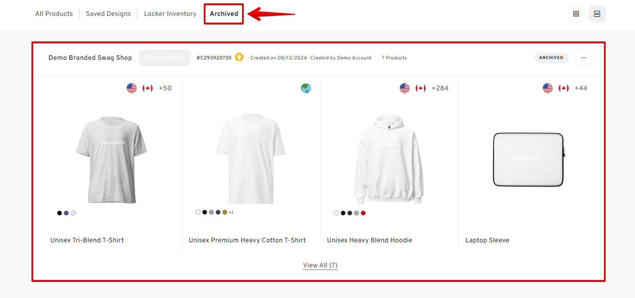Click the globe icon on Premium Heavy Cotton T-Shirt
Viewport: 635px width, 298px height.
[306, 88]
